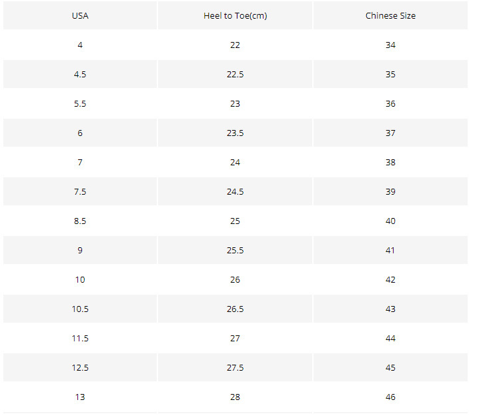Click Chinese size 36 cell

[390, 104]
